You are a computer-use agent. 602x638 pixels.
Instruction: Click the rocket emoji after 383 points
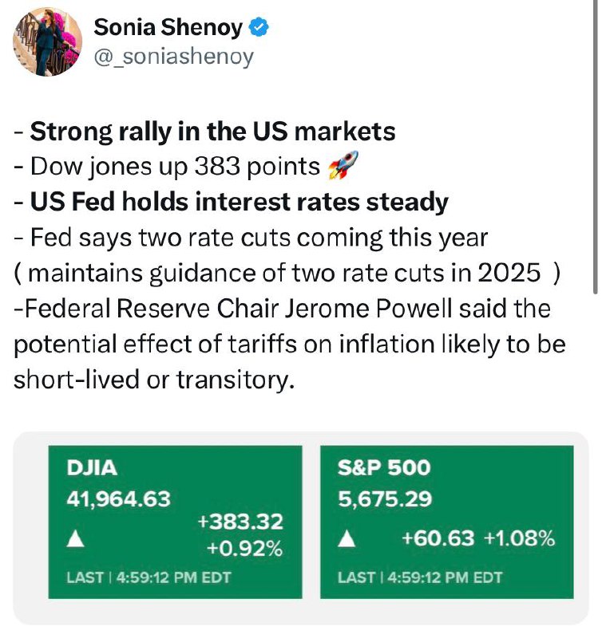[343, 165]
